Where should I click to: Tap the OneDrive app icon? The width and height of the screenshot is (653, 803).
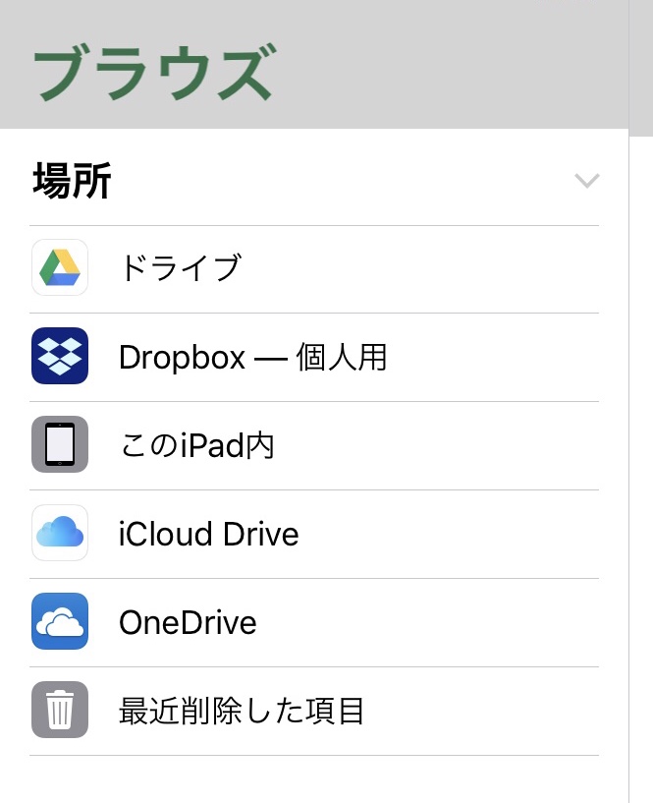point(60,621)
